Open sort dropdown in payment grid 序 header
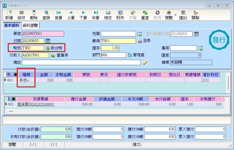This screenshot has width=234, height=150. (x=15, y=75)
